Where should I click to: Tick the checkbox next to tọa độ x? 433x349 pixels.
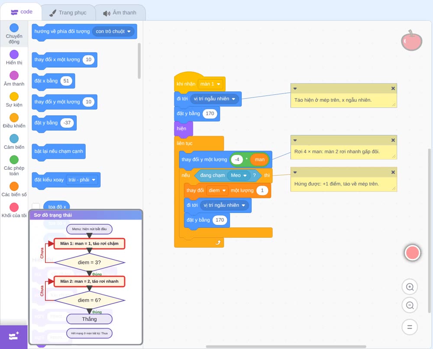point(36,207)
